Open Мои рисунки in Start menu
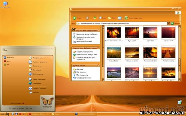 point(35,66)
